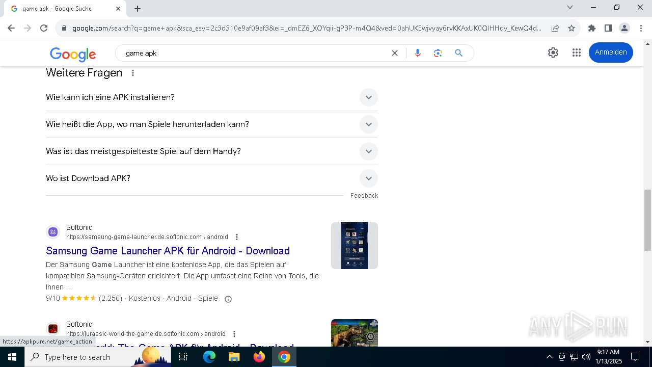This screenshot has width=652, height=367.
Task: Open Chrome extensions puzzle icon
Action: click(591, 28)
